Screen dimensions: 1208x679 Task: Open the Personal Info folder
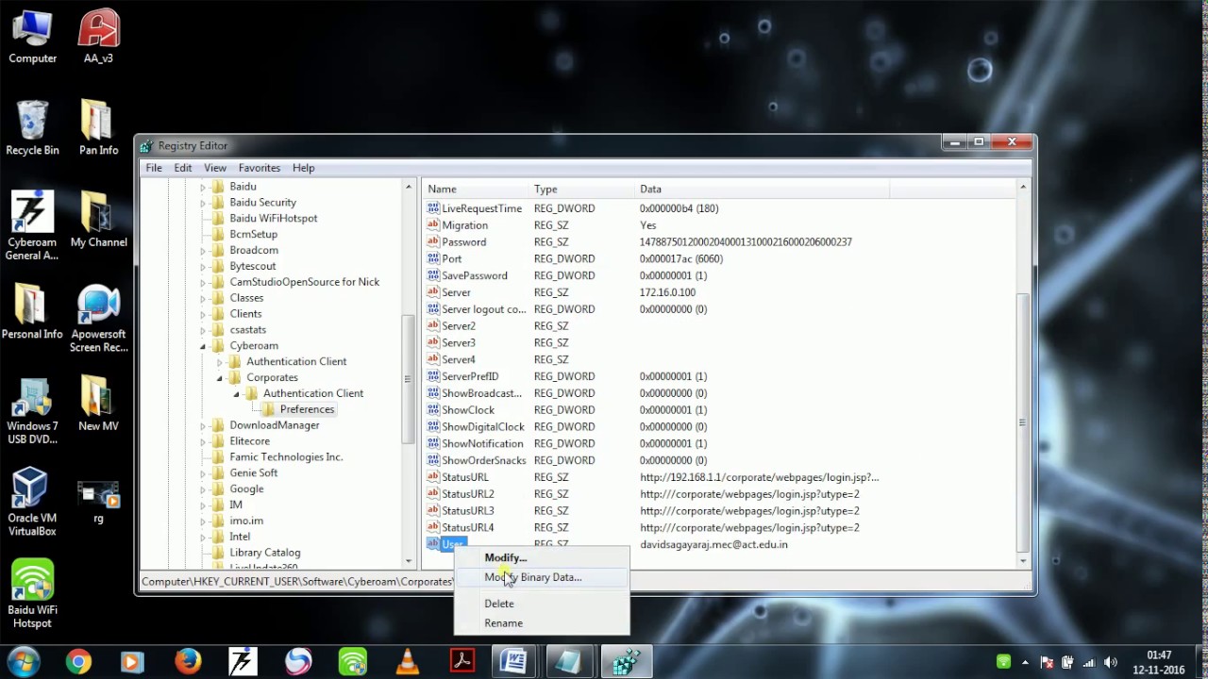click(32, 312)
